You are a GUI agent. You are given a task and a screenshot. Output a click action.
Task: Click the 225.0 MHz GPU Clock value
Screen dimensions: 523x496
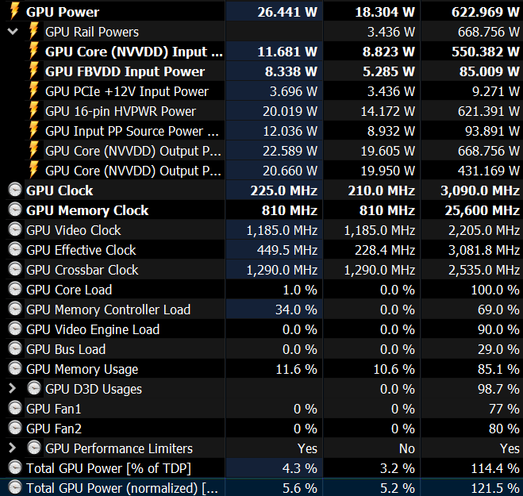[284, 190]
